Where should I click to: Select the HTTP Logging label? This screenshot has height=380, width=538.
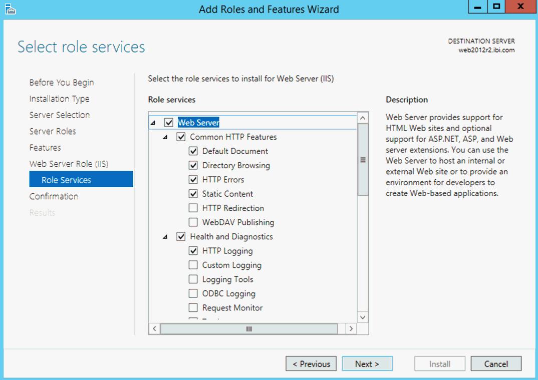(x=227, y=251)
